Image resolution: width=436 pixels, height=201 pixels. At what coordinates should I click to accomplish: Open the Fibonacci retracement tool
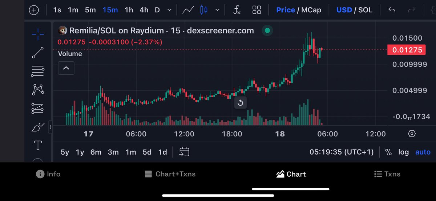click(38, 71)
